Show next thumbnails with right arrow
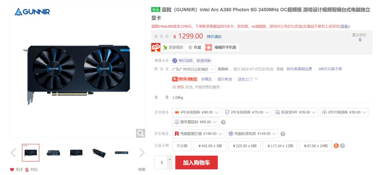383x175 pixels. (141, 153)
